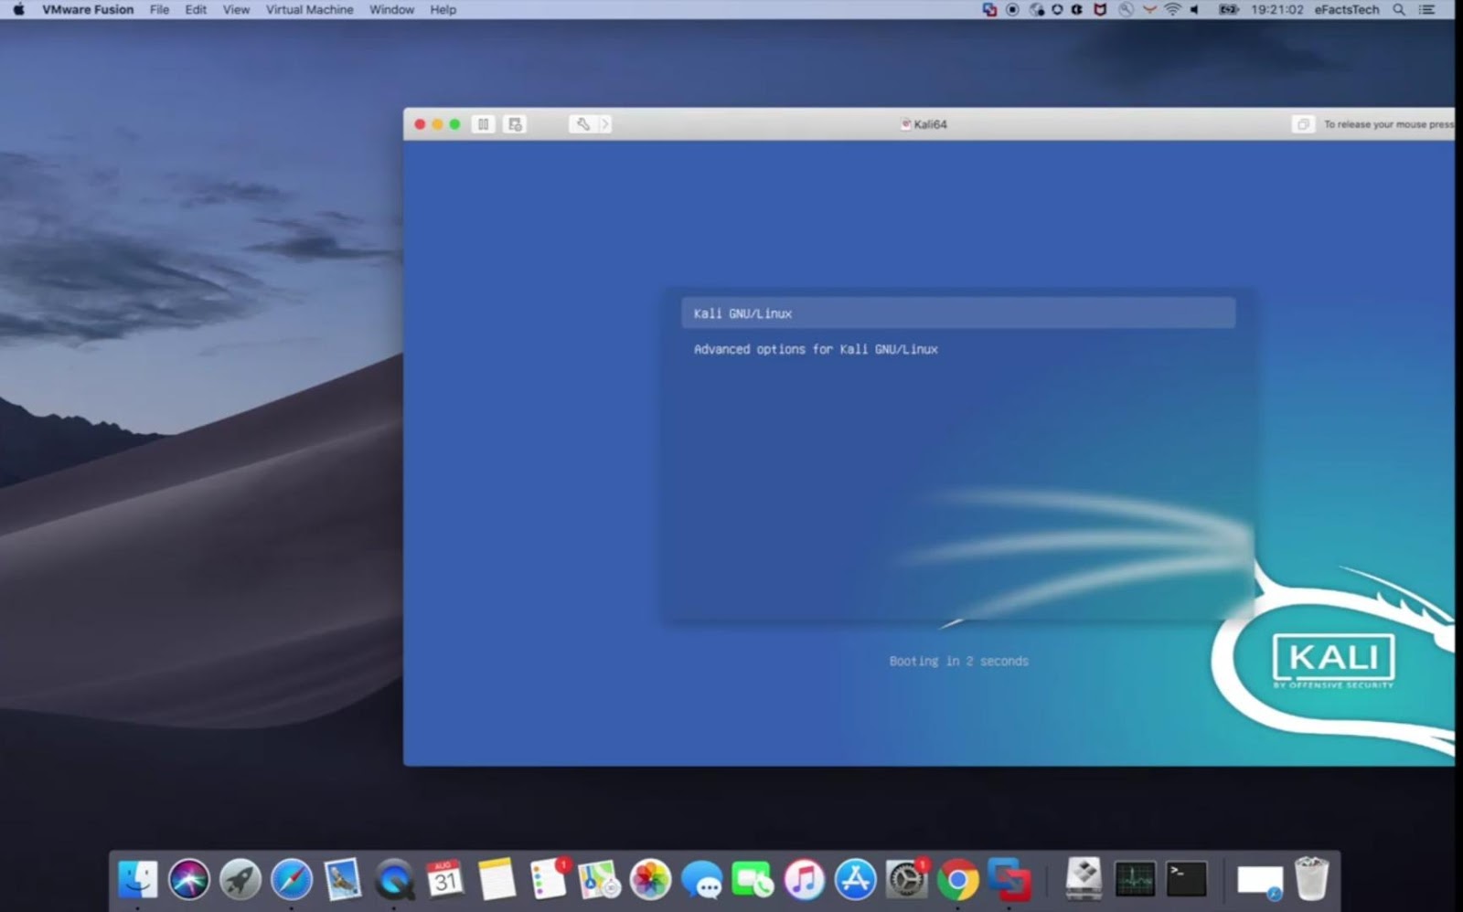Select the Kali GNU/Linux boot entry

[x=958, y=313]
